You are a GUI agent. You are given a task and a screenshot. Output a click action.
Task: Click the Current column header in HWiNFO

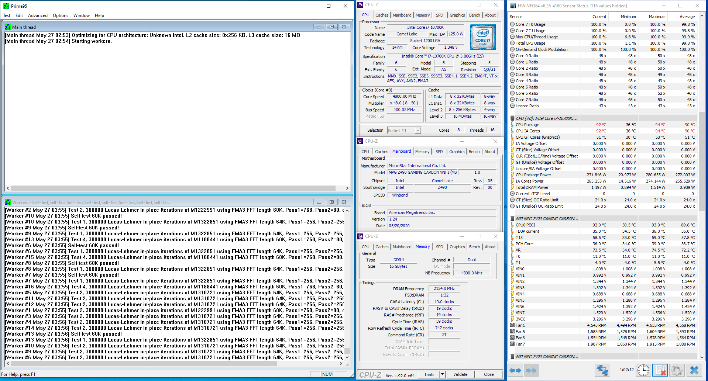click(594, 17)
